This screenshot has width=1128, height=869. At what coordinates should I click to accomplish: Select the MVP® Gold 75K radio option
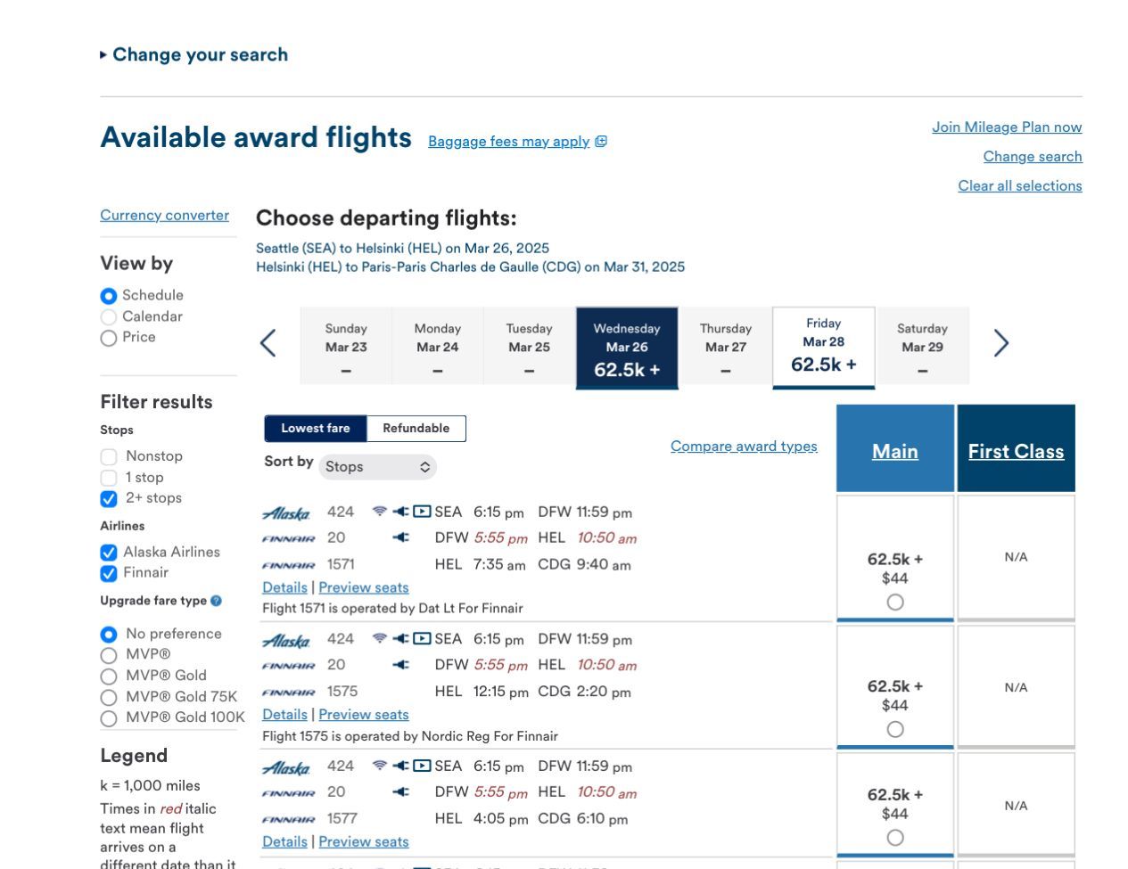click(x=109, y=697)
